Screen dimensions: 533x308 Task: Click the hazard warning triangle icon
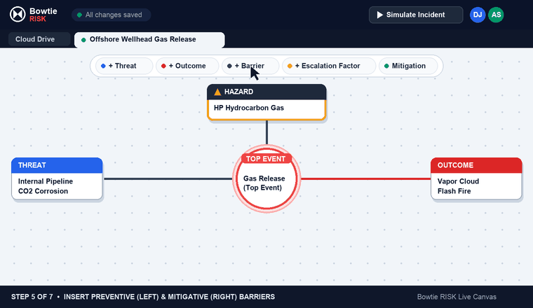[x=217, y=92]
